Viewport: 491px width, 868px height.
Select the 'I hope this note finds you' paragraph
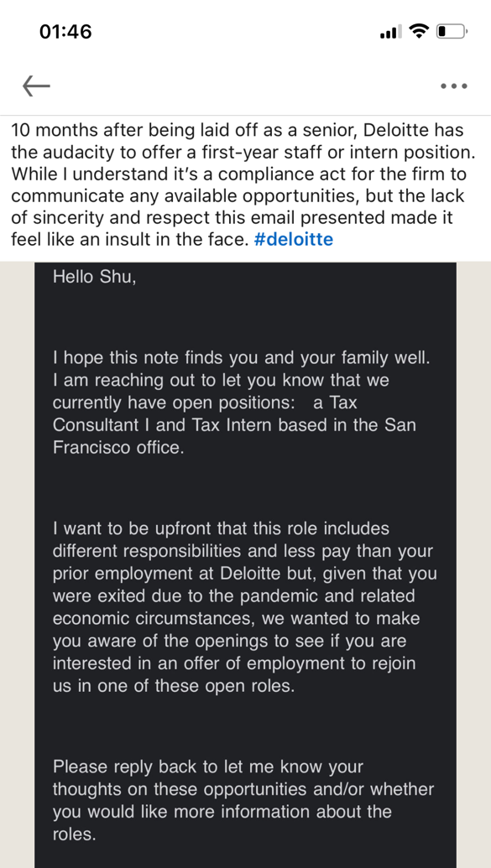click(241, 403)
